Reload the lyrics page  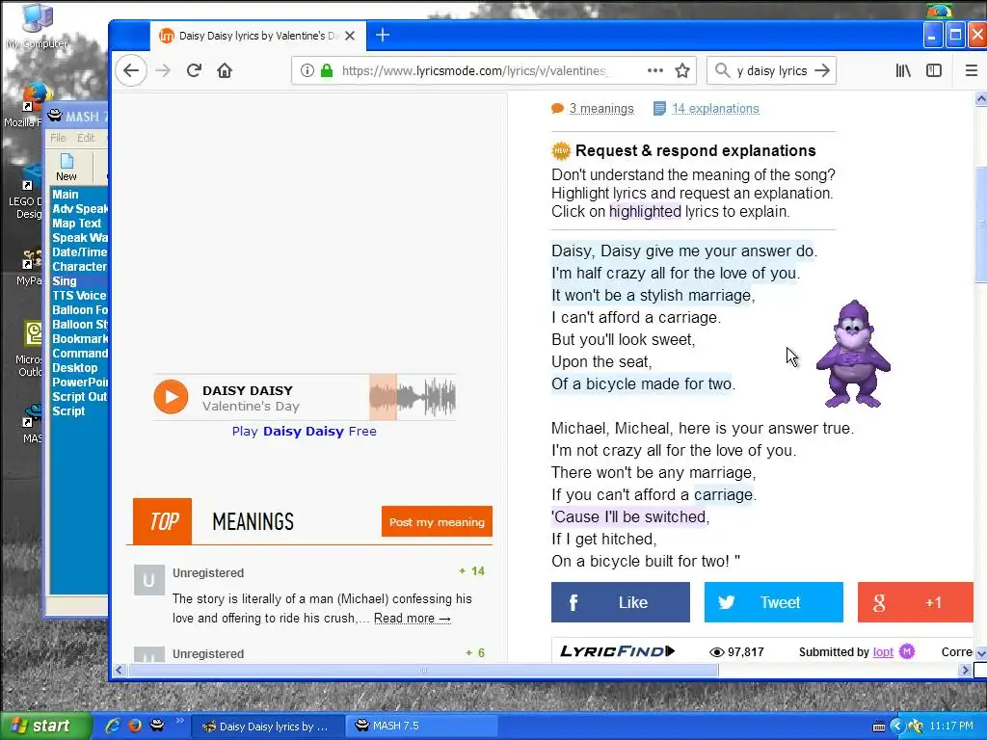coord(194,70)
